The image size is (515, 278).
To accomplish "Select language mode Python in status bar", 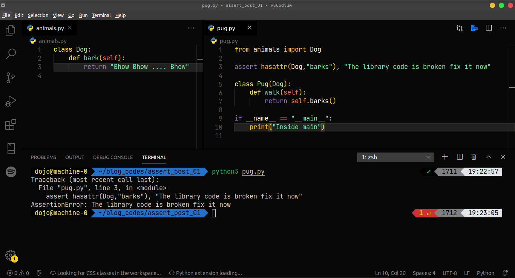I will point(486,273).
